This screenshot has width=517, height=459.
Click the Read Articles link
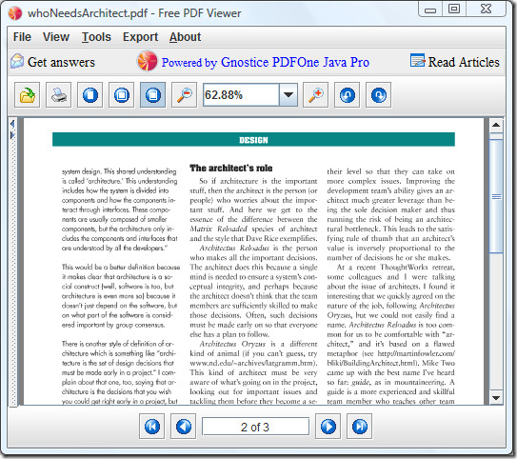click(464, 62)
